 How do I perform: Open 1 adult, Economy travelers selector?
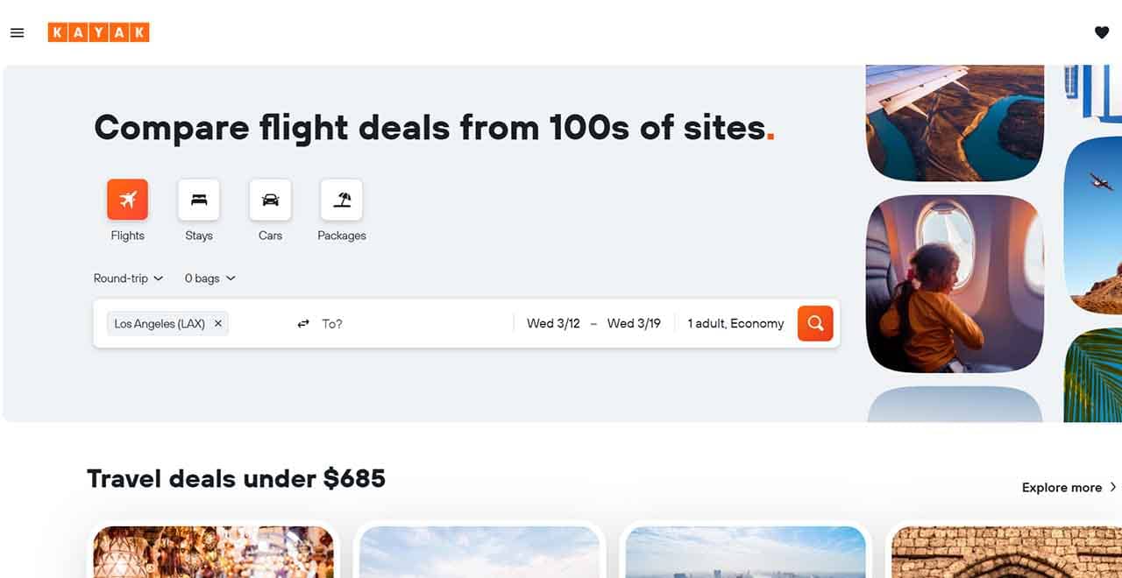click(735, 323)
